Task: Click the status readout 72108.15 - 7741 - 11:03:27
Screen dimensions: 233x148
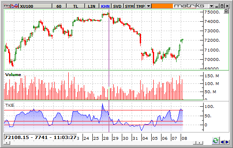Action: click(x=40, y=137)
